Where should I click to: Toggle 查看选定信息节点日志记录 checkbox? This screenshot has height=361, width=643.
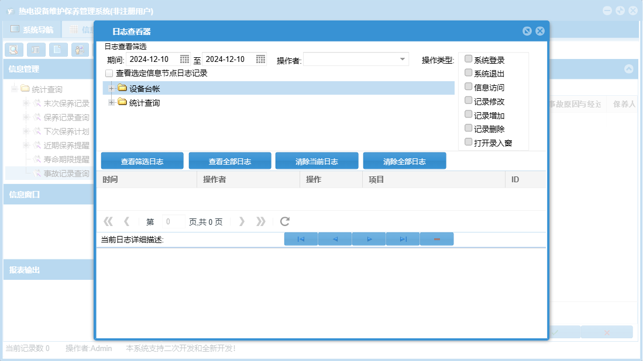pyautogui.click(x=109, y=74)
